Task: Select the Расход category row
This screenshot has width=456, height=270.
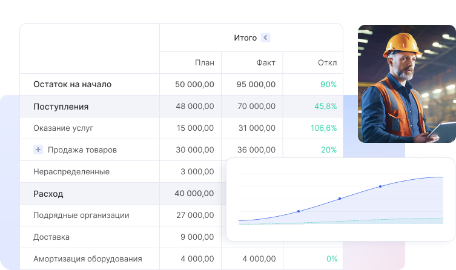Action: pos(48,194)
